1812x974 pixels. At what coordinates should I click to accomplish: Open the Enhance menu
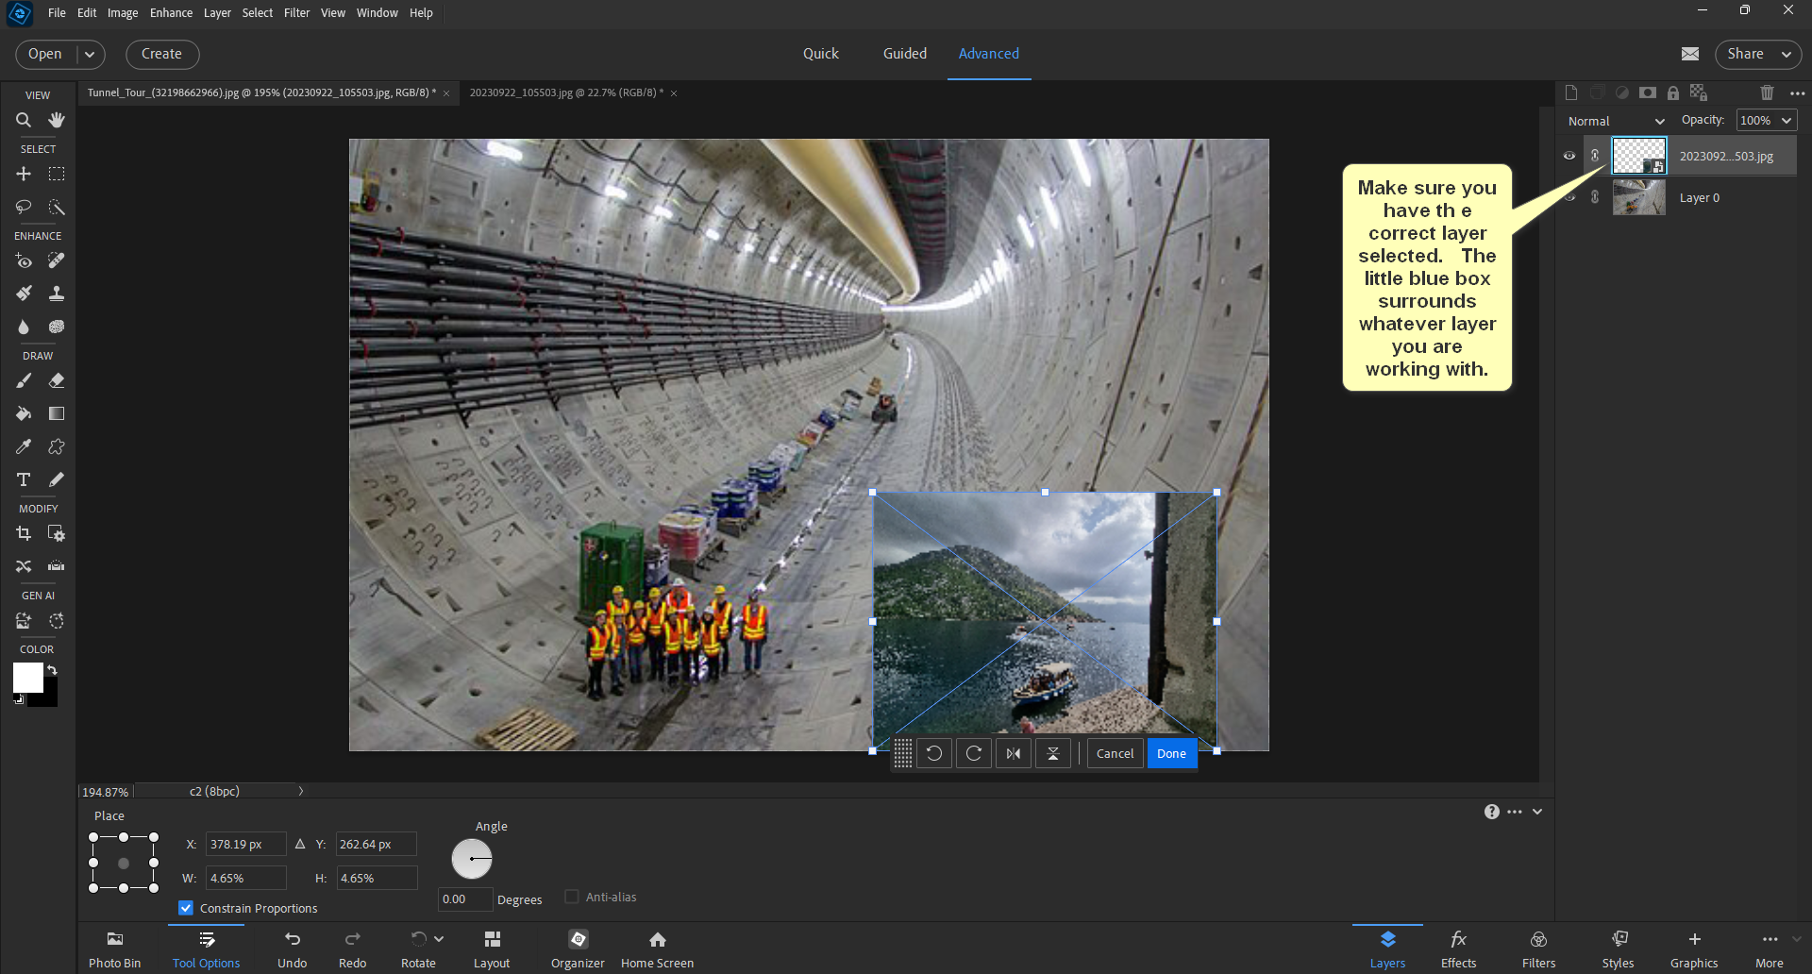(171, 12)
